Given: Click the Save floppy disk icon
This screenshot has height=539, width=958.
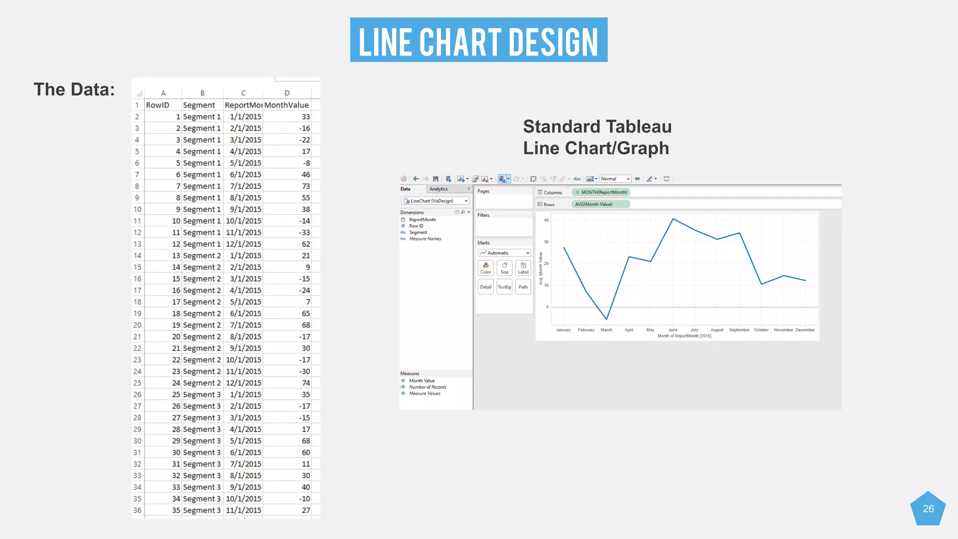Looking at the screenshot, I should pyautogui.click(x=435, y=179).
